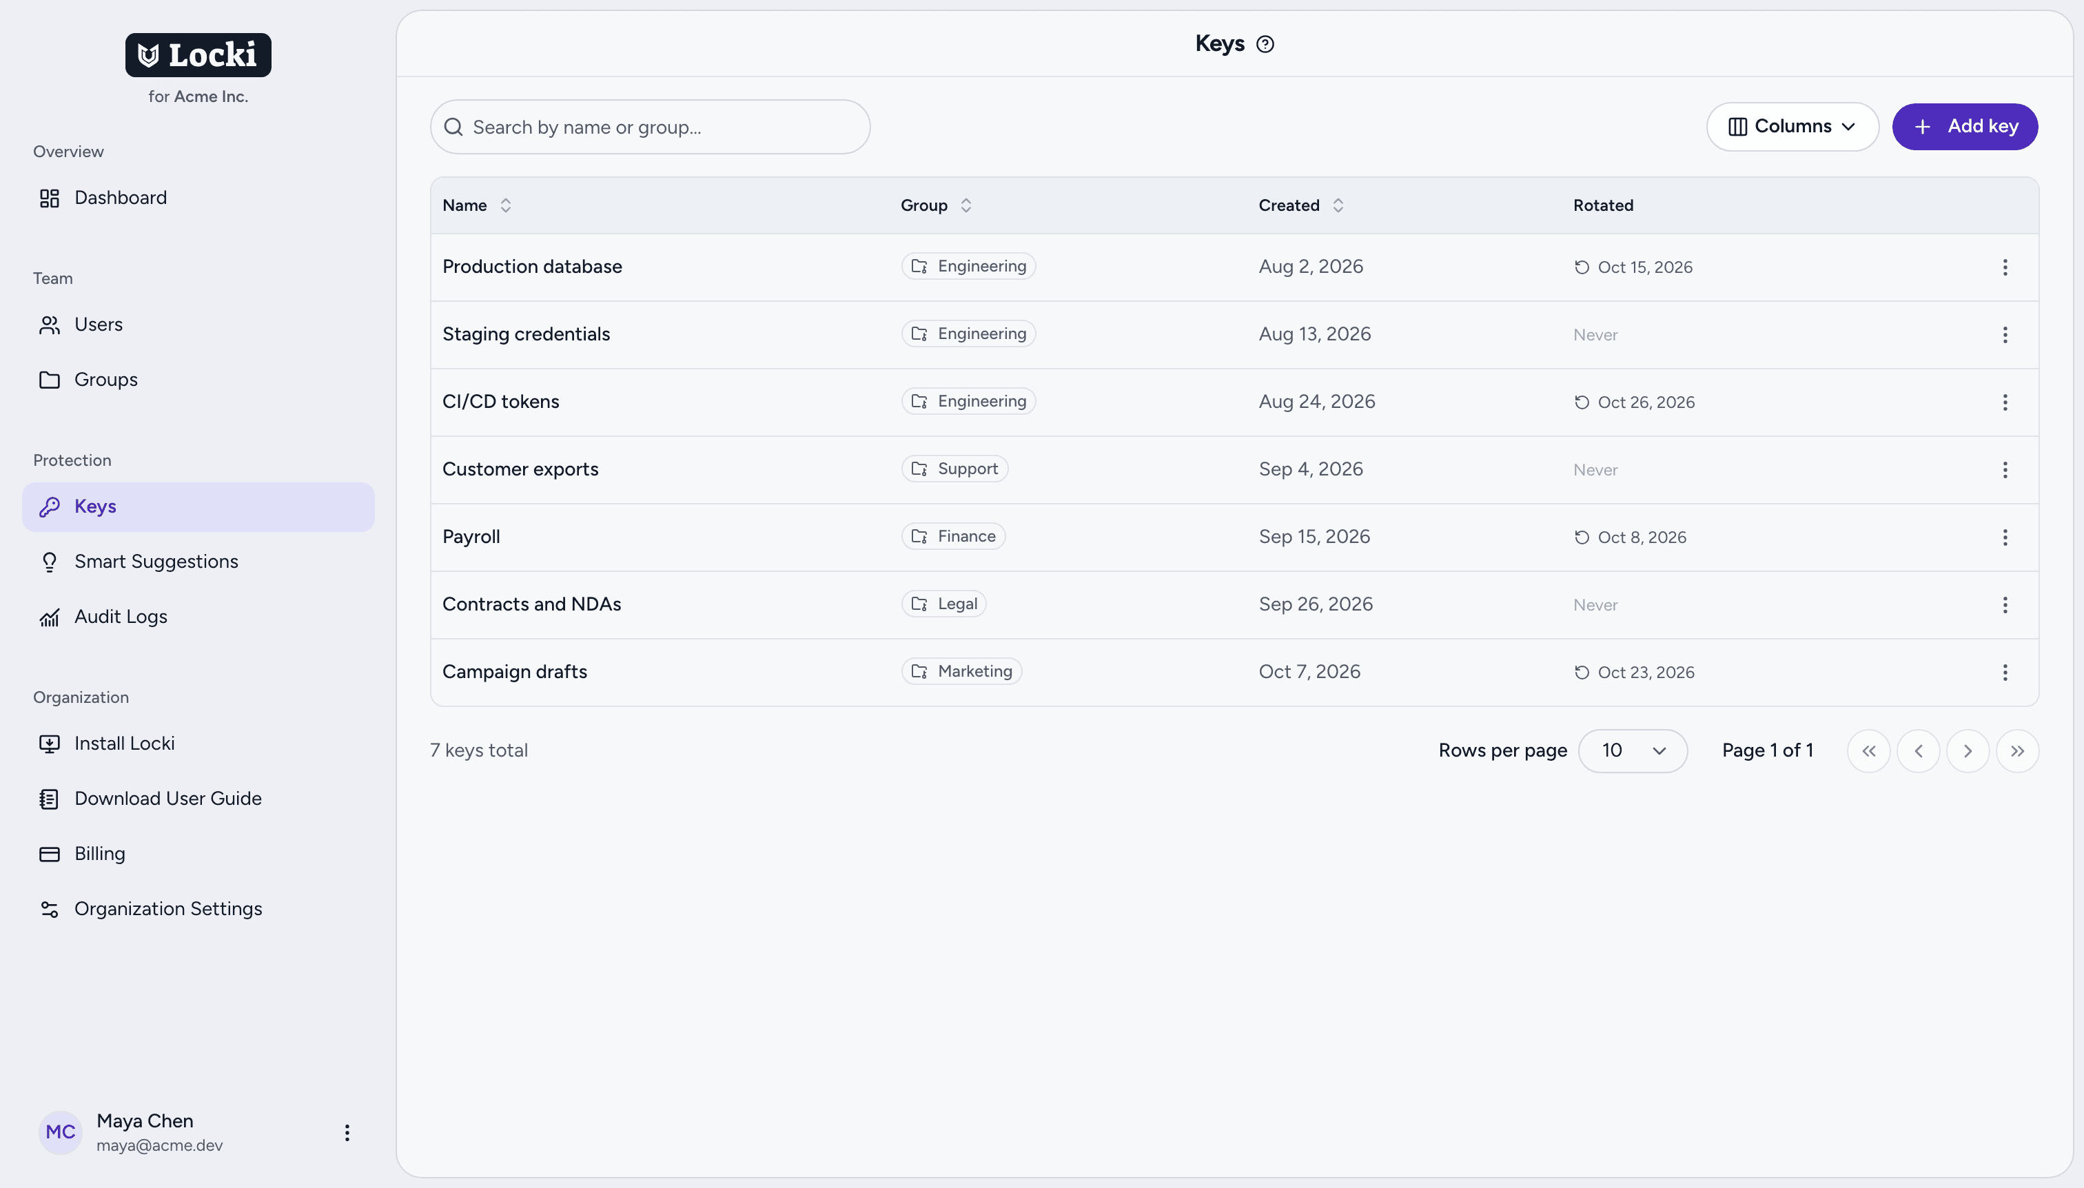Viewport: 2084px width, 1188px height.
Task: Click the Locki logo
Action: [198, 54]
